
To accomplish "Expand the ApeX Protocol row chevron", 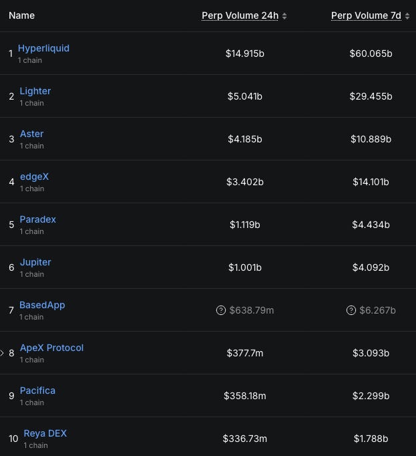I will (2, 353).
